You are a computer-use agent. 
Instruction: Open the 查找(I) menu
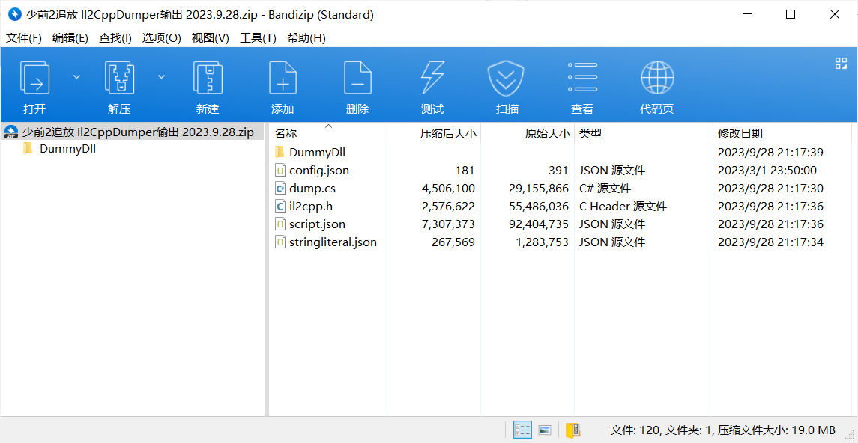[x=115, y=37]
